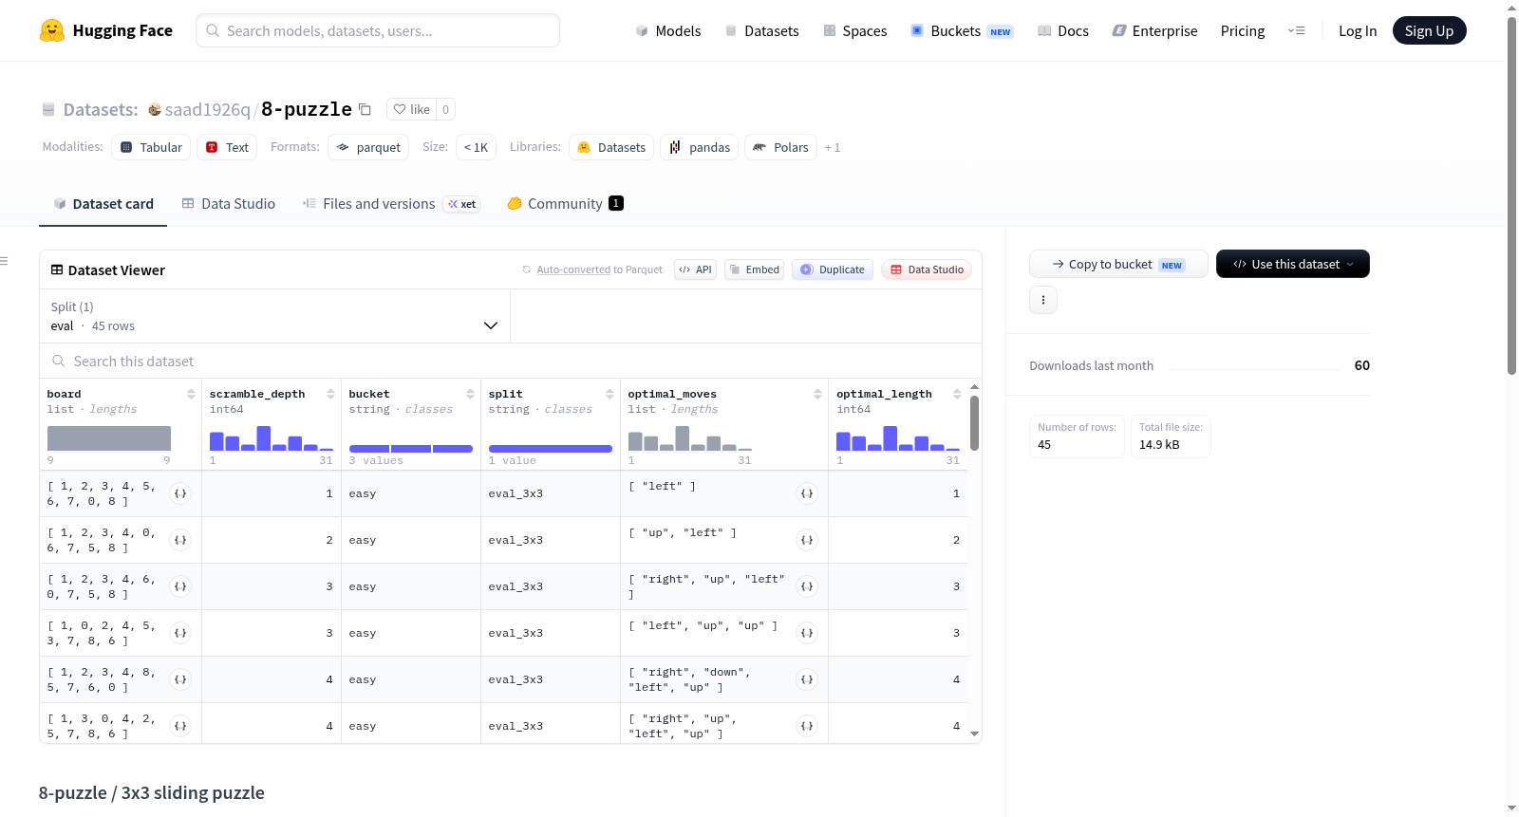Viewport: 1519px width, 817px height.
Task: Sort by the split column
Action: [609, 394]
